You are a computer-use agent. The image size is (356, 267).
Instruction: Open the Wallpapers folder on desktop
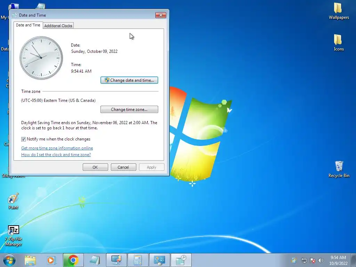click(x=339, y=11)
